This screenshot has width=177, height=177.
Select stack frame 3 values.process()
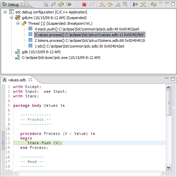90,35
